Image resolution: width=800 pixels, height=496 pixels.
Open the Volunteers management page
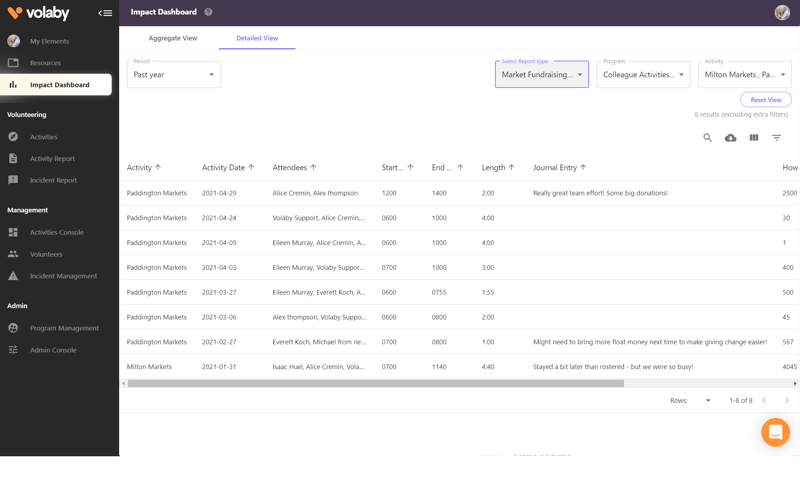tap(46, 254)
